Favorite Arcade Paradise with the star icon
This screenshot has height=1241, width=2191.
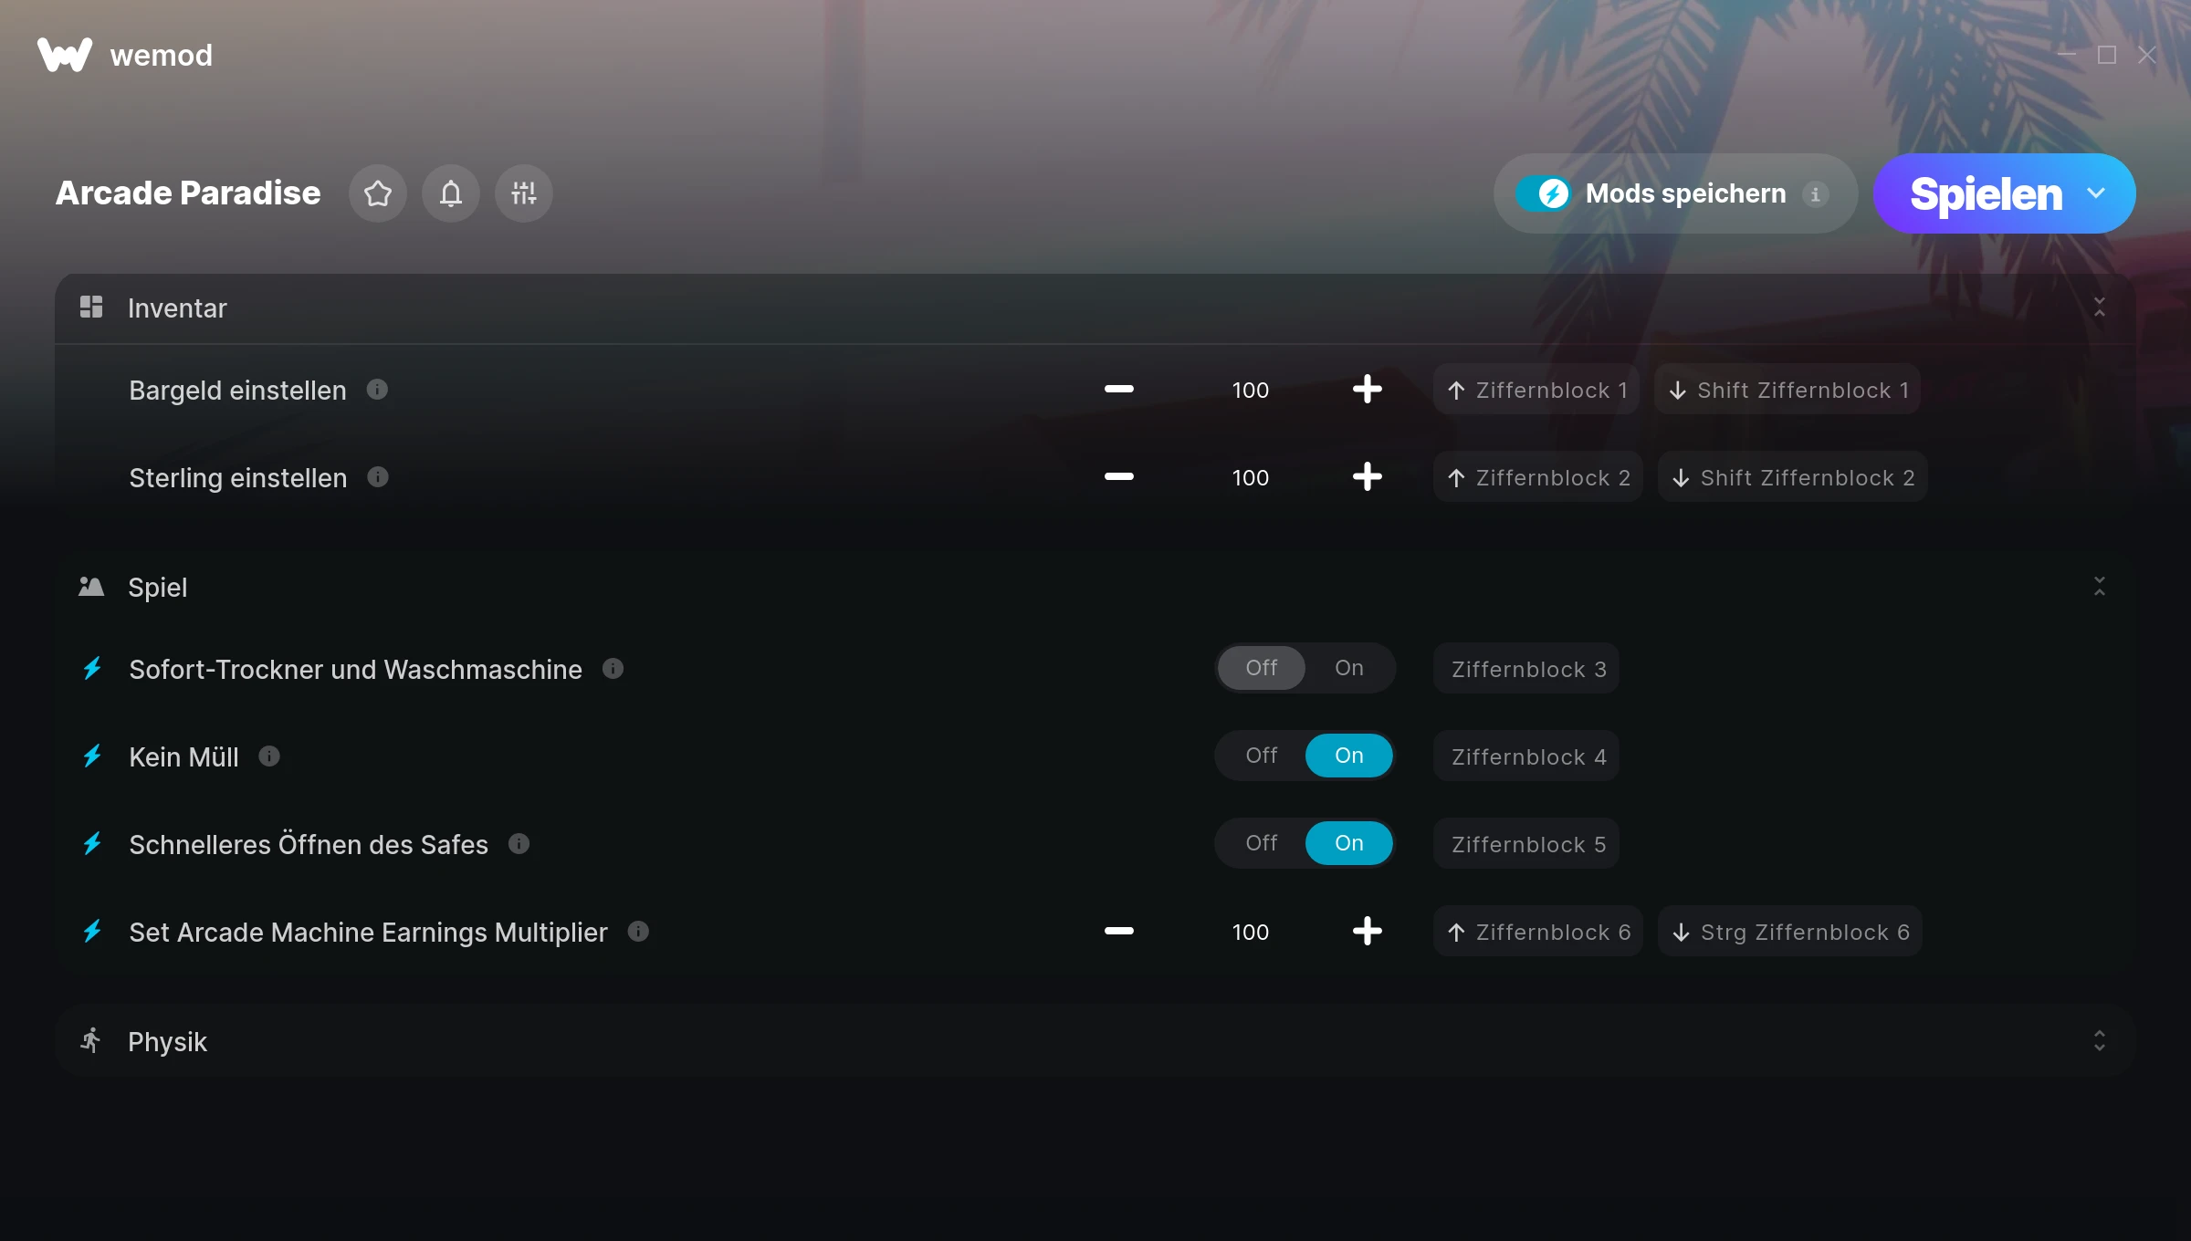tap(377, 193)
